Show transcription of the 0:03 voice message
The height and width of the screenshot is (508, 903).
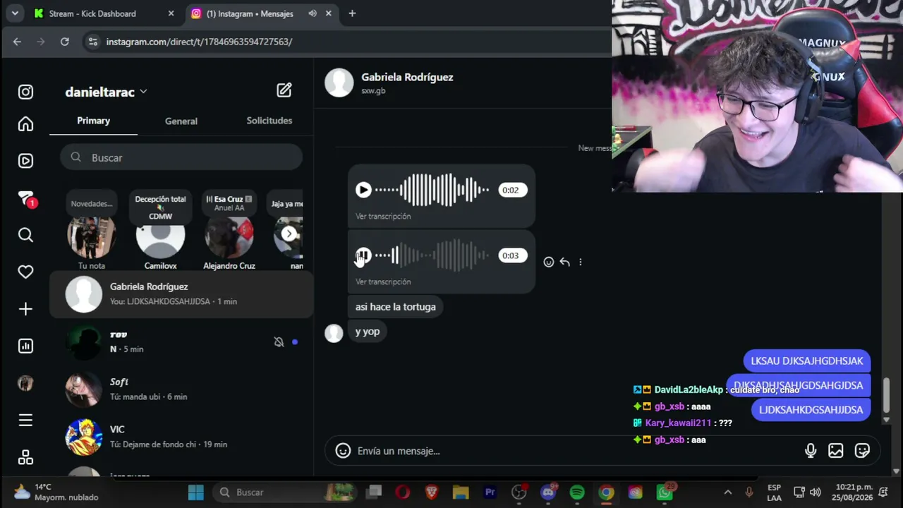click(383, 282)
